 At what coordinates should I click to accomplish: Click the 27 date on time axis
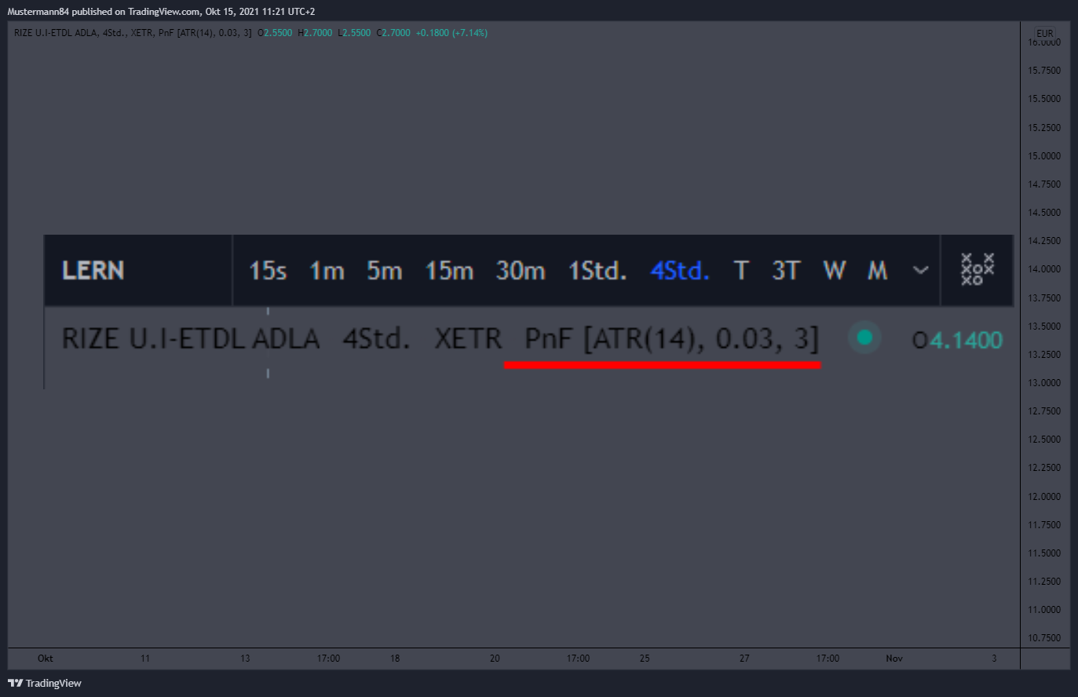tap(744, 659)
